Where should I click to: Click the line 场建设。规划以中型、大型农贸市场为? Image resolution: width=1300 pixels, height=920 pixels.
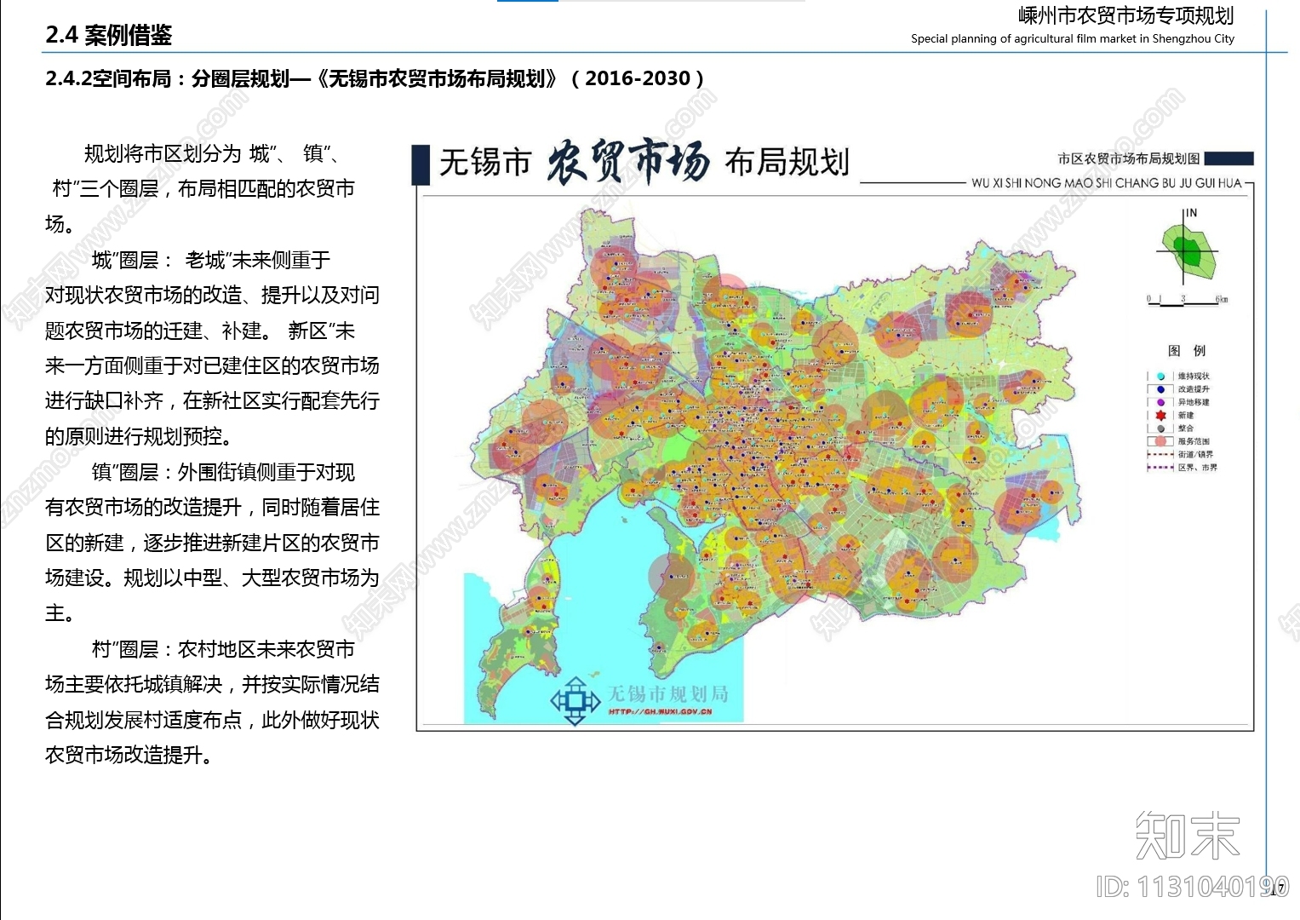[x=212, y=578]
